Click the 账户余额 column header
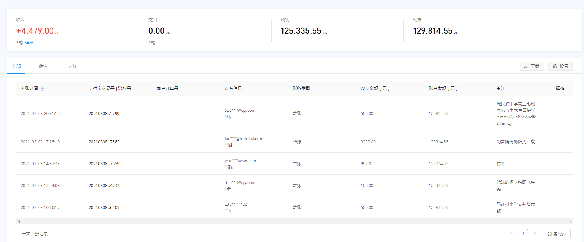The height and width of the screenshot is (242, 584). click(443, 89)
